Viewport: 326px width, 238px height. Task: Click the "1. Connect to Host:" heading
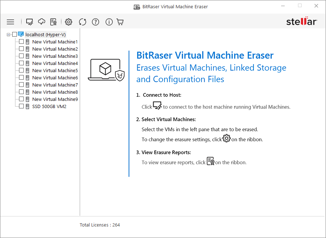pyautogui.click(x=159, y=95)
